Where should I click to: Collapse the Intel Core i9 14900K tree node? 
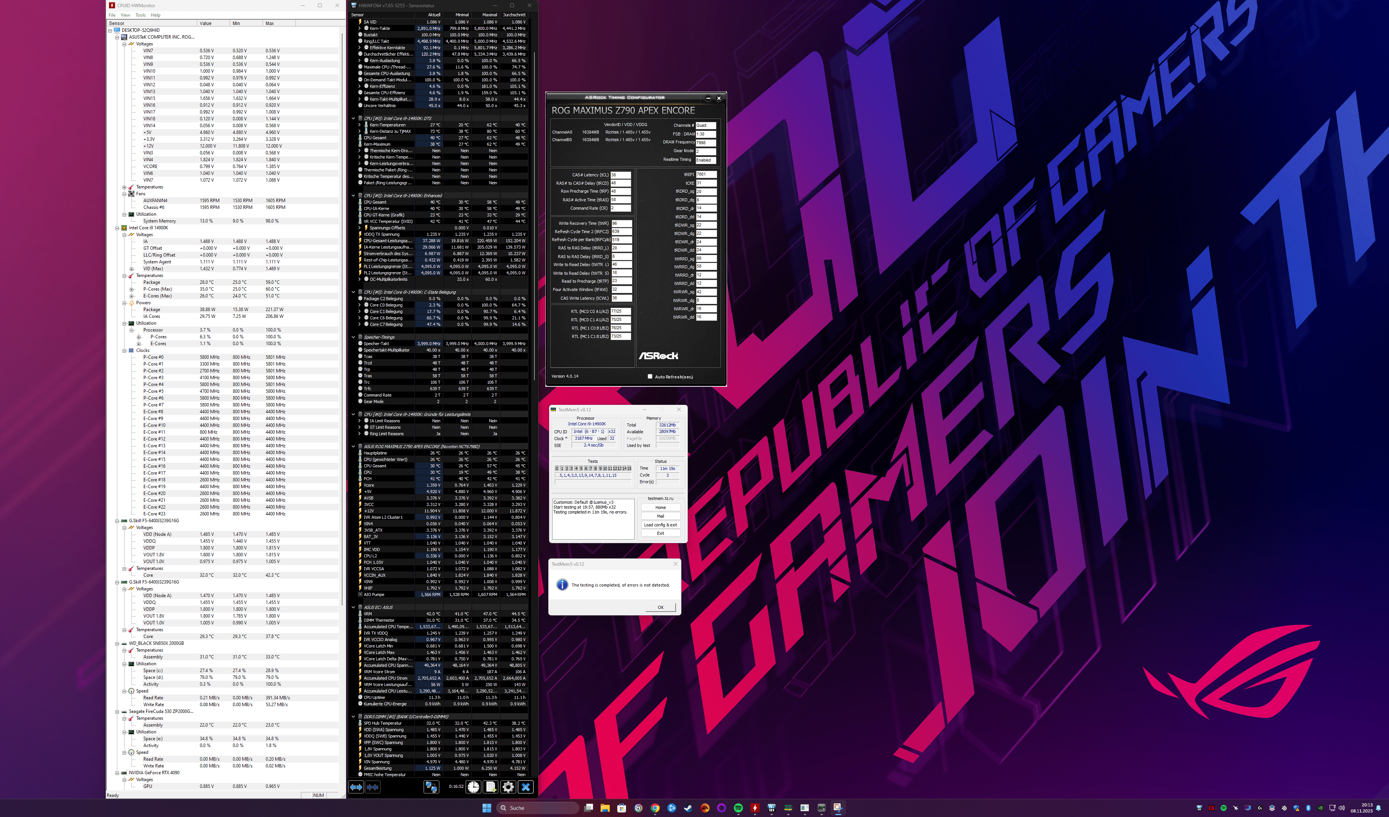coord(117,228)
